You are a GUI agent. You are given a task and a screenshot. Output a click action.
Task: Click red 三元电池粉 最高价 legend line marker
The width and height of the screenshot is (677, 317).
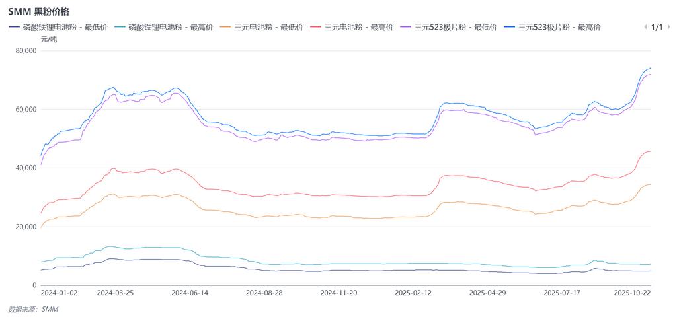[x=315, y=27]
